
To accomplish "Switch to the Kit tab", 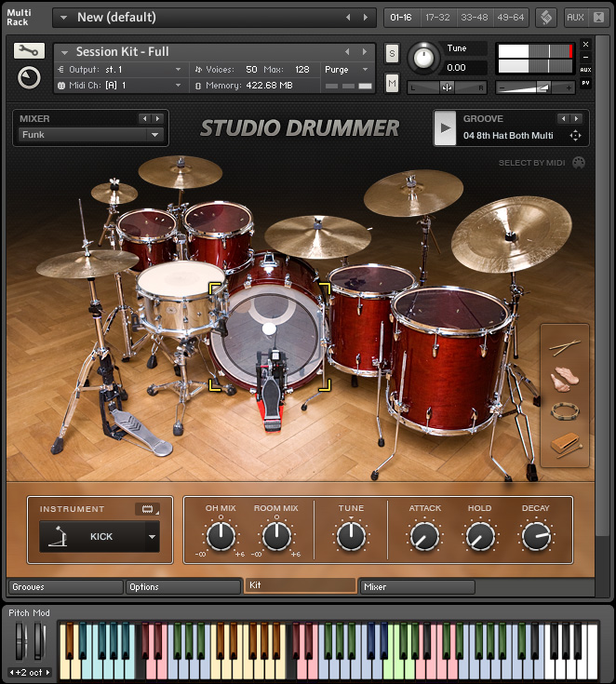I will click(x=301, y=585).
